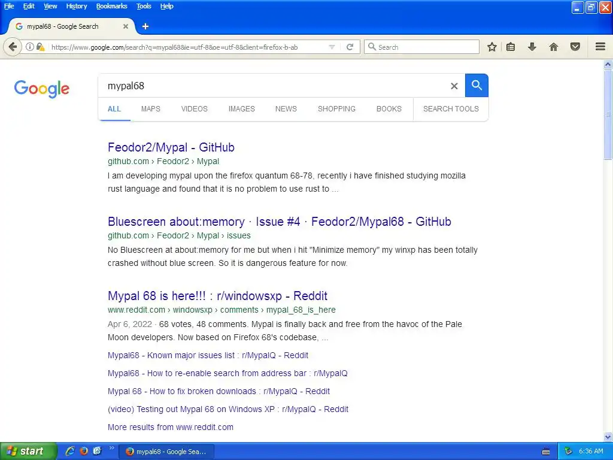The height and width of the screenshot is (460, 613).
Task: Launch Internet Explorer from quick launch
Action: coord(70,451)
